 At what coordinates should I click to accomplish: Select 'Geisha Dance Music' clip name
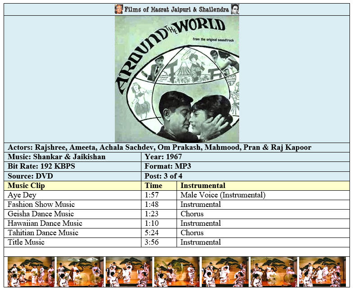tap(41, 214)
